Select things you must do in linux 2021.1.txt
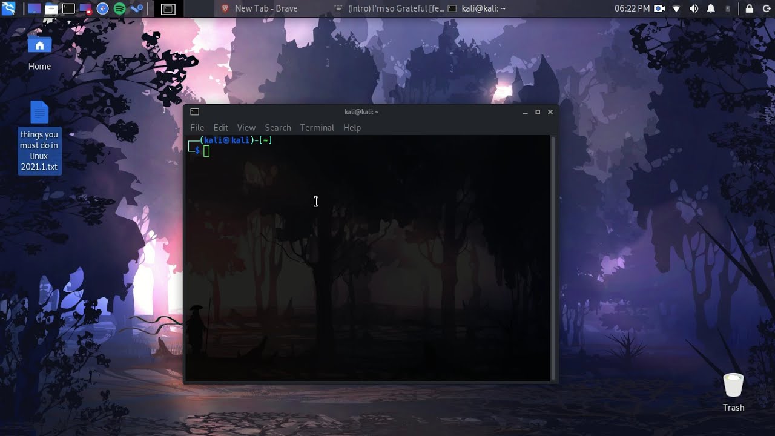This screenshot has height=436, width=775. [39, 137]
